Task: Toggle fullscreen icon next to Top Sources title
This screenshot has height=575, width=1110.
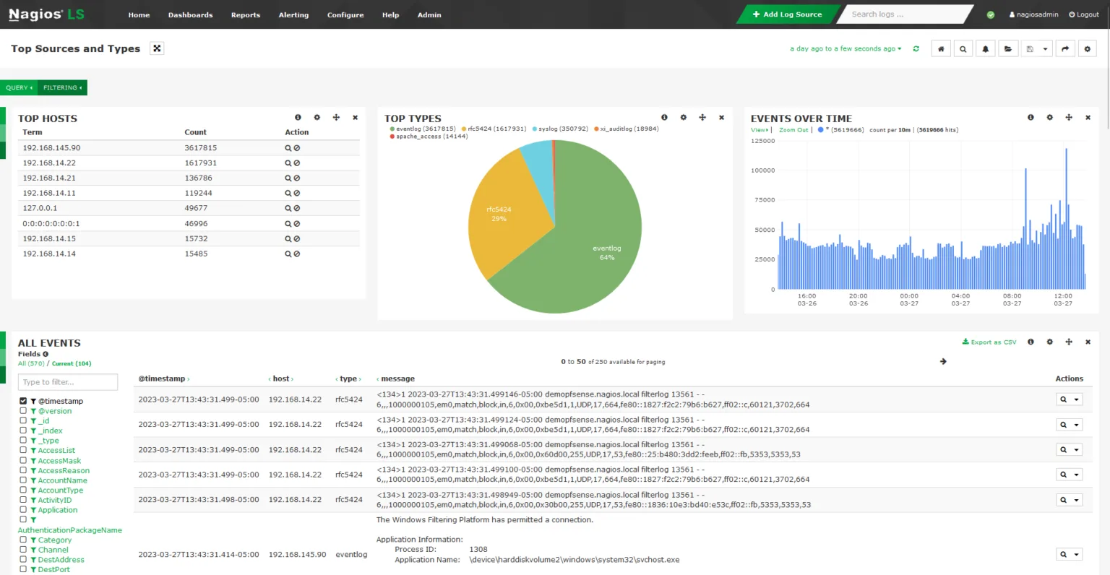Action: pyautogui.click(x=157, y=48)
